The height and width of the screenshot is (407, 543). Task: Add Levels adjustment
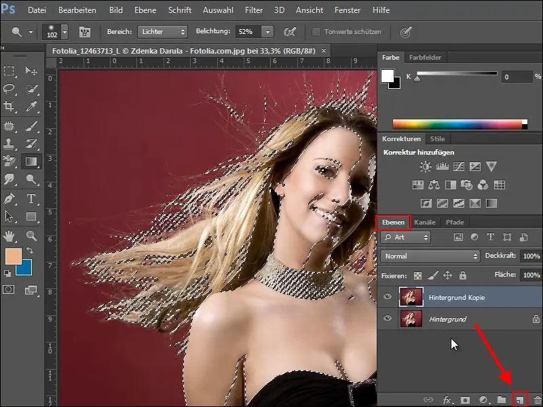coord(443,167)
